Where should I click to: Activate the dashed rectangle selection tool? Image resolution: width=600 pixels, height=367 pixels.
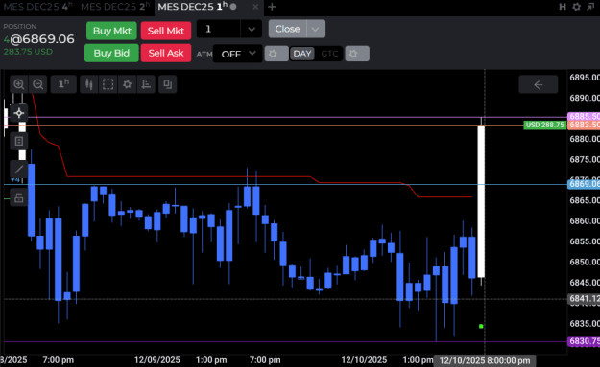coord(108,84)
